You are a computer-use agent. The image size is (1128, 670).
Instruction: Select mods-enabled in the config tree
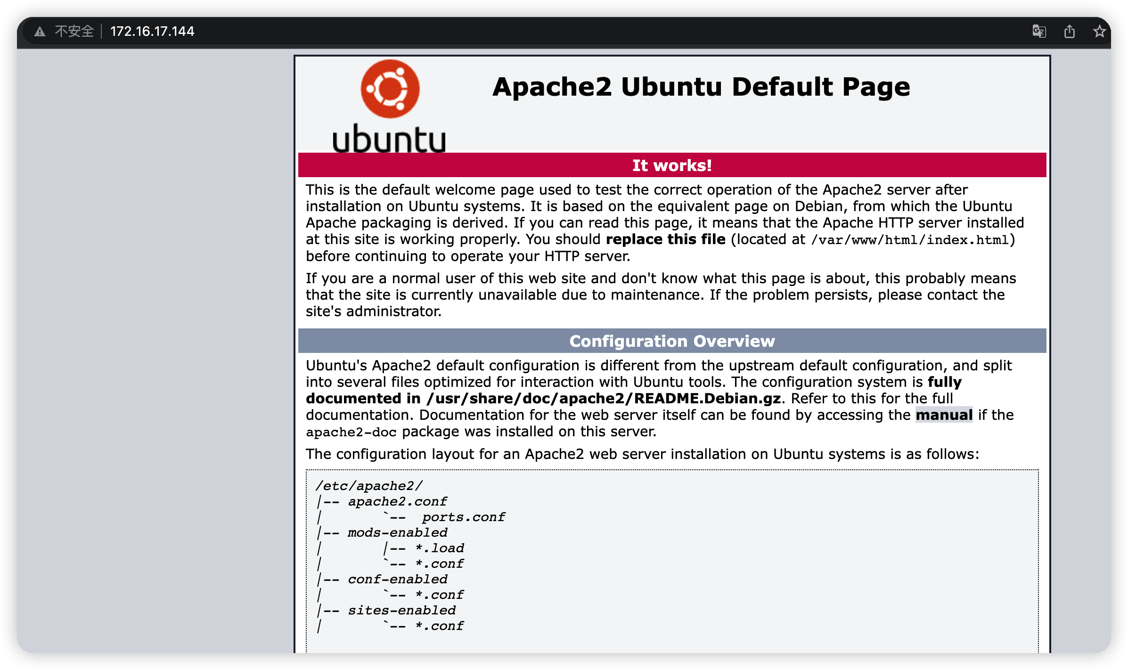click(x=397, y=533)
